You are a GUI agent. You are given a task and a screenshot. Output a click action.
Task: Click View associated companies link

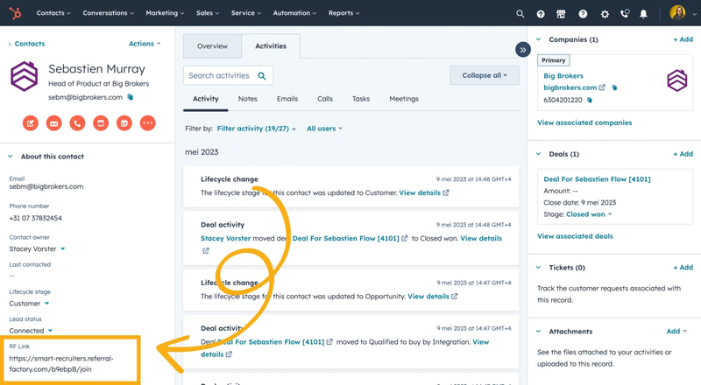[584, 122]
